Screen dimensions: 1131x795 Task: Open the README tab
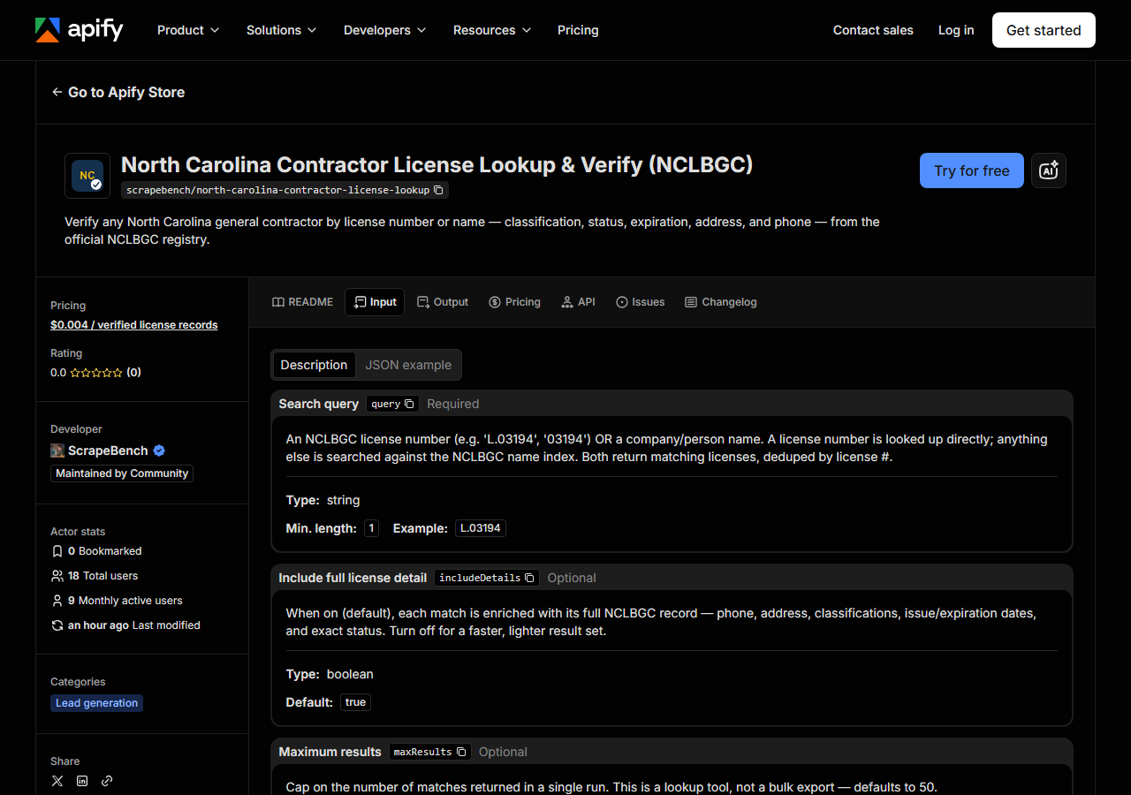[302, 302]
